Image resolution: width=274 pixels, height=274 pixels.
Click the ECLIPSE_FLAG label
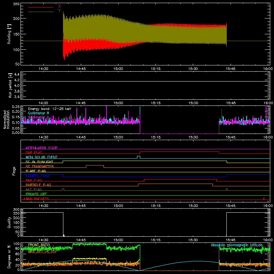coord(37,176)
